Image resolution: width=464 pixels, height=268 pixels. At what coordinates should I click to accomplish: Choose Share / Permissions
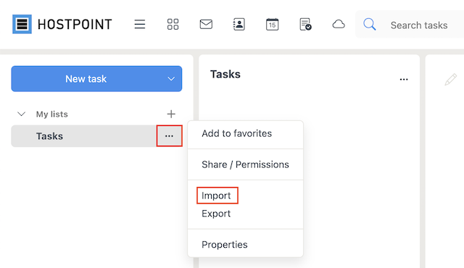[245, 164]
